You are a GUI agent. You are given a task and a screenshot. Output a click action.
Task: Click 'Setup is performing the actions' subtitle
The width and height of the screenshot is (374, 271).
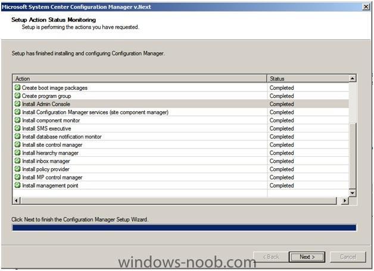tap(80, 27)
